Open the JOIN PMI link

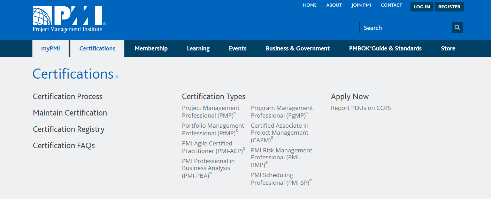coord(361,5)
